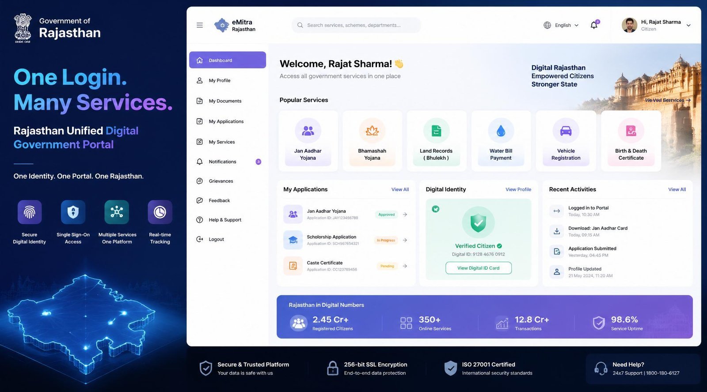707x392 pixels.
Task: Click the eMitra Rajasthan logo
Action: pos(235,25)
